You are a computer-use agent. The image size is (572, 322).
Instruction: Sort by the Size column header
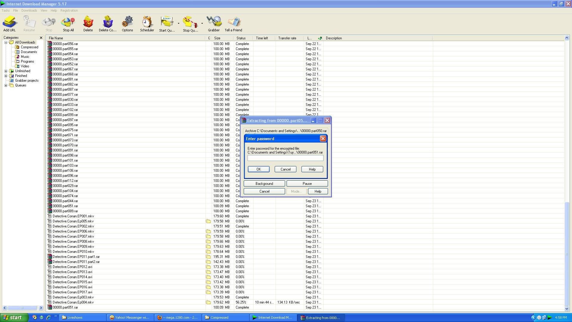(x=223, y=38)
